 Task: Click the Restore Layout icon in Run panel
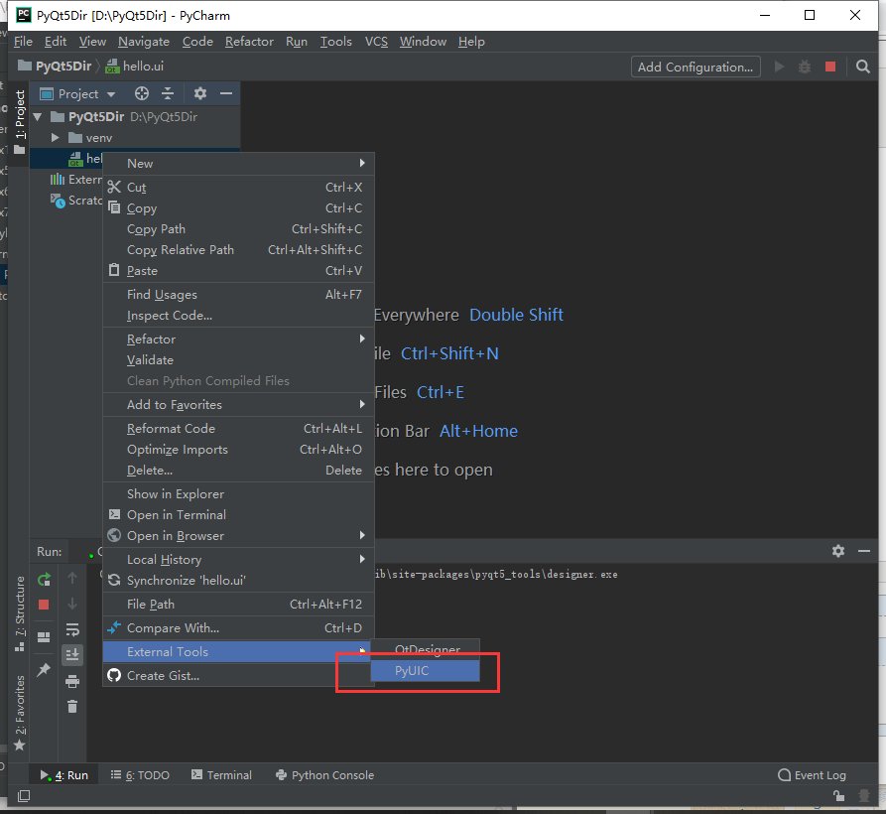[x=44, y=637]
